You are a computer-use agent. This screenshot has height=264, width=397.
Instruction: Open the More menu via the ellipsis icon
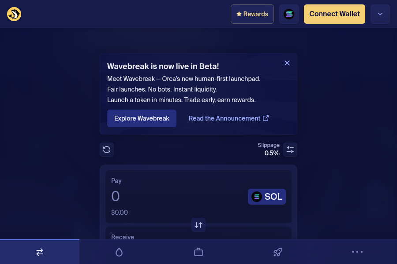(x=357, y=252)
